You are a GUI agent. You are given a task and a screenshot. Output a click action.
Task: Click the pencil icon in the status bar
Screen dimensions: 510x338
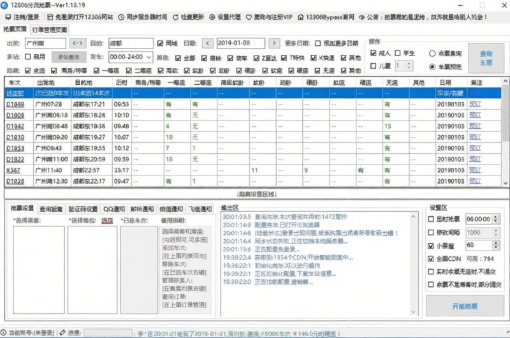(62, 332)
